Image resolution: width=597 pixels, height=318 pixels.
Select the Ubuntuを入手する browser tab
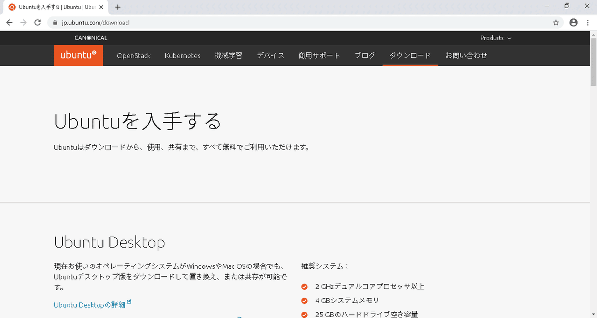tap(56, 7)
